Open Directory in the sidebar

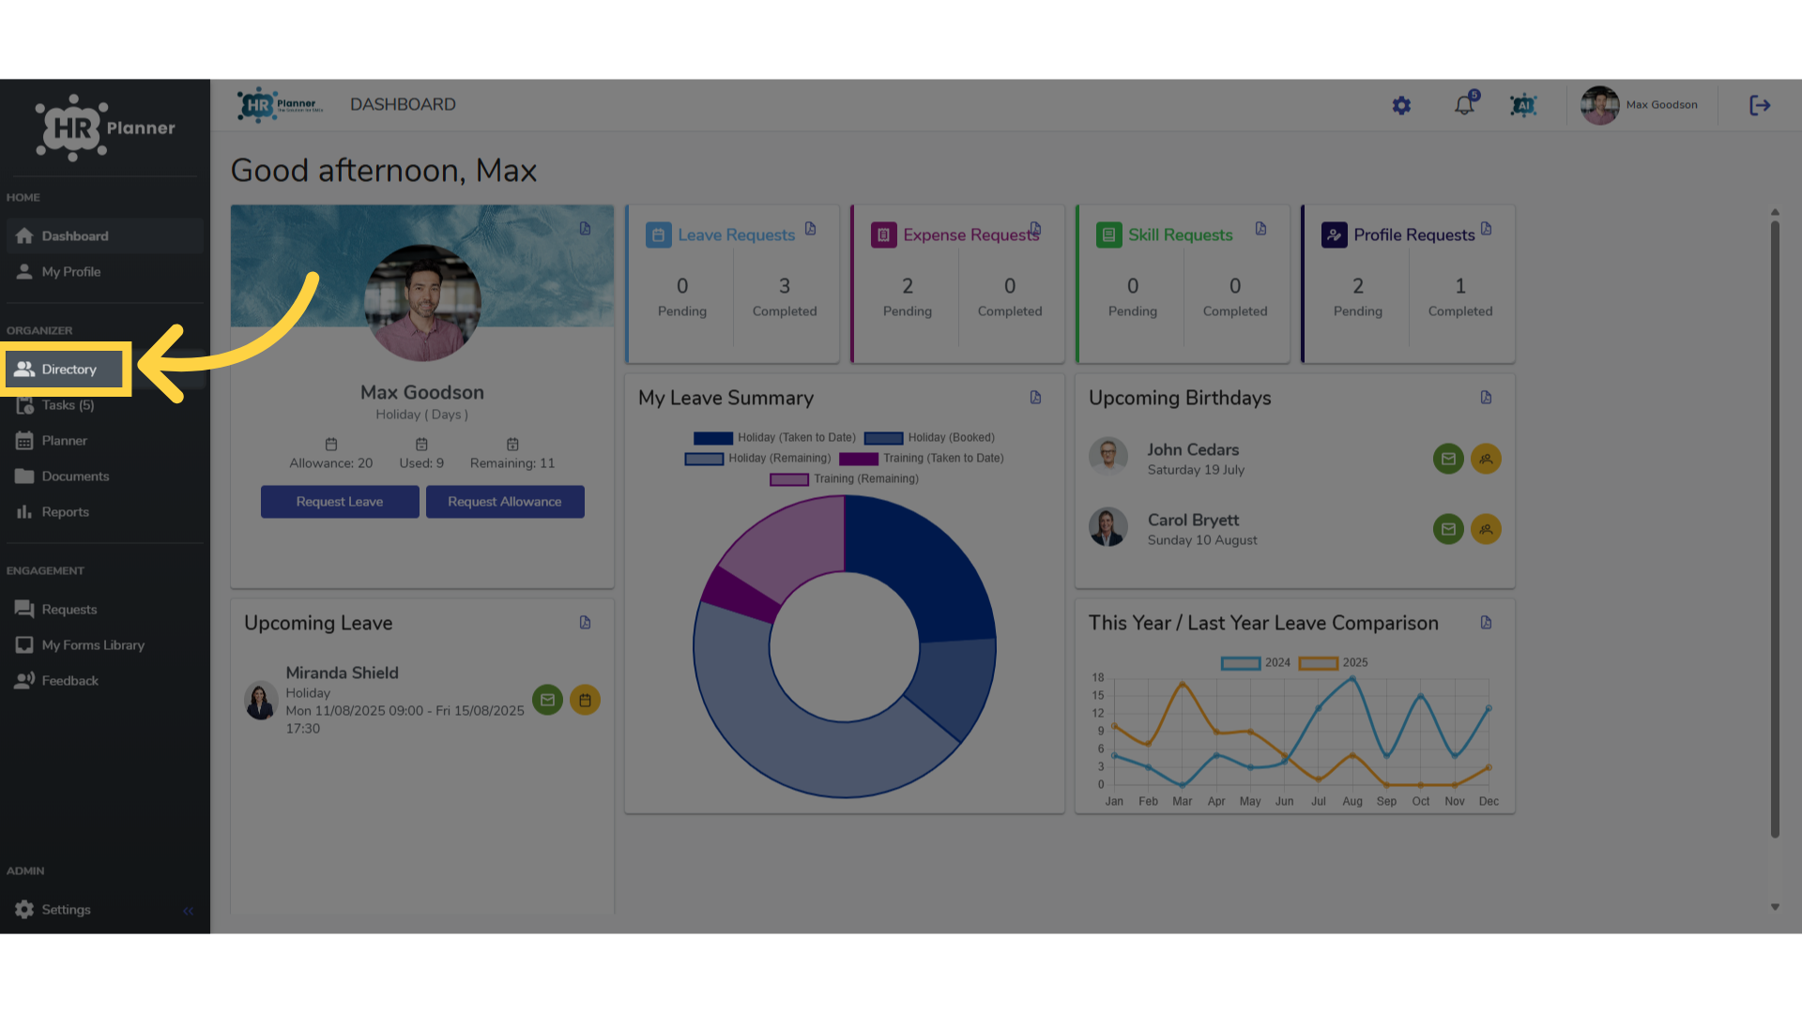coord(66,370)
